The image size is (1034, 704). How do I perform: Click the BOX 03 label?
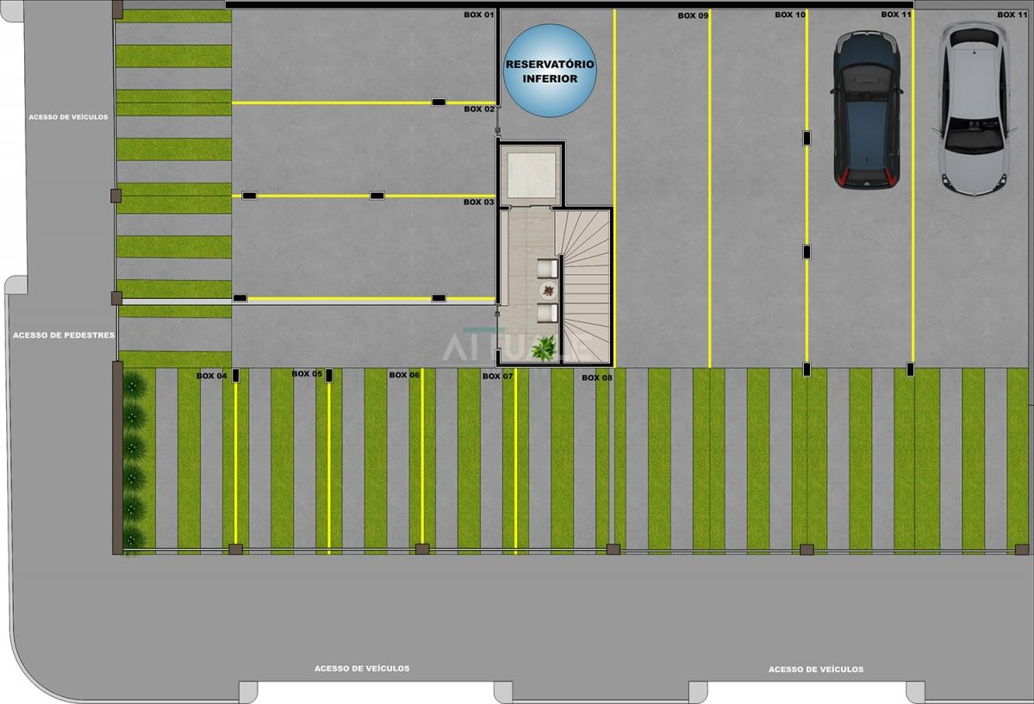click(478, 202)
